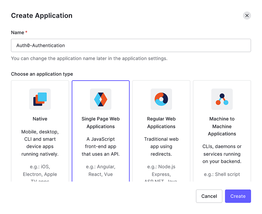Click the 'JavaScript front-end app' description

click(x=101, y=146)
